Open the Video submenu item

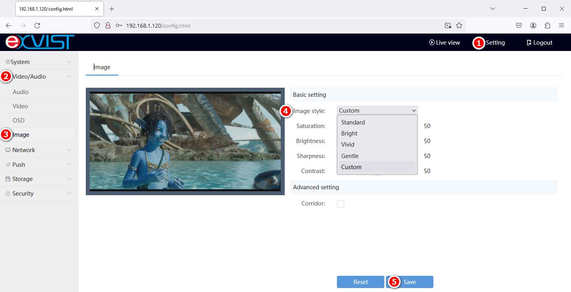pyautogui.click(x=20, y=106)
